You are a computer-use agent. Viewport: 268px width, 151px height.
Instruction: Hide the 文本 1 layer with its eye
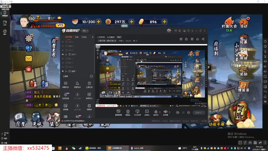tap(63, 54)
